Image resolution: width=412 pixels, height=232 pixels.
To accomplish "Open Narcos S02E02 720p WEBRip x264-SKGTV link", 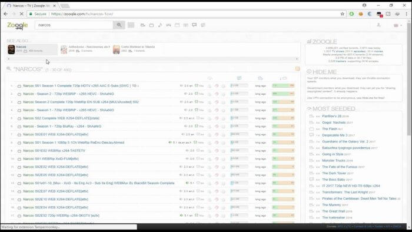I will point(61,216).
